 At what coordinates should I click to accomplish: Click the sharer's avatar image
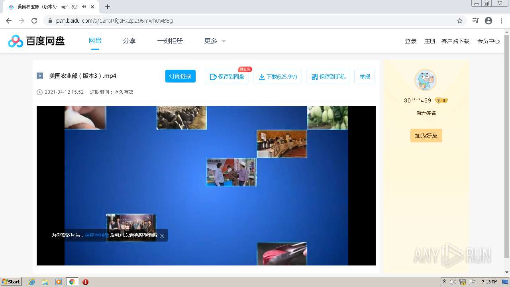(426, 80)
